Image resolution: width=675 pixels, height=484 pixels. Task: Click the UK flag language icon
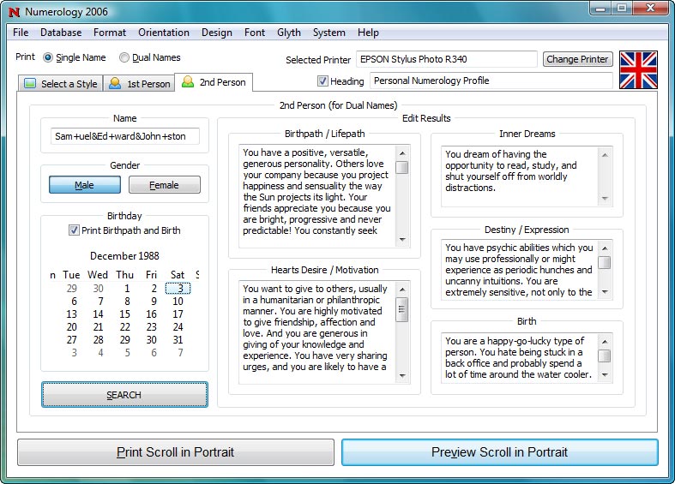(638, 70)
